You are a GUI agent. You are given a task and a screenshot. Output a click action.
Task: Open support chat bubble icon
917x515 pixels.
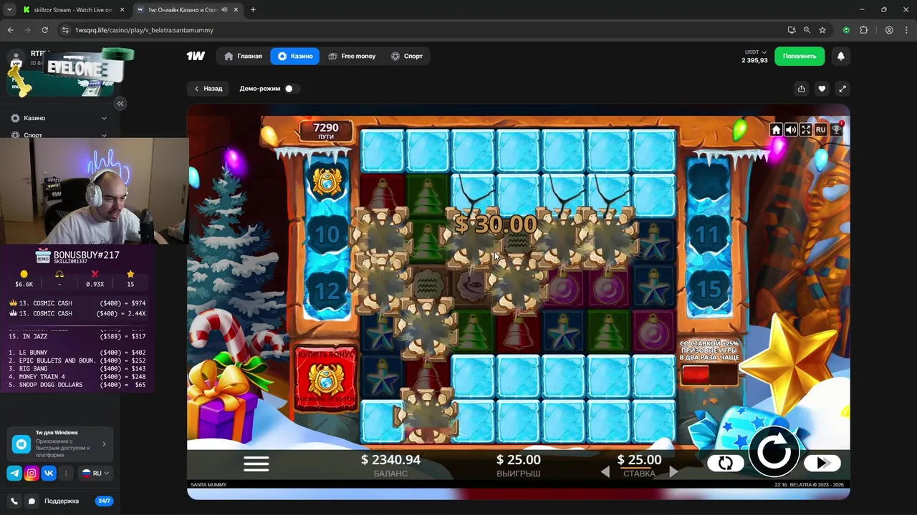[x=32, y=501]
